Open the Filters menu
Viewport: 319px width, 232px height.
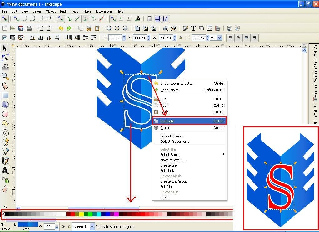coord(87,11)
